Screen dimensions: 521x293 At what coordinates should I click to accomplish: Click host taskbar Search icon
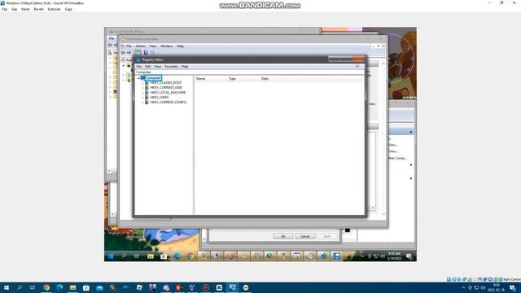pyautogui.click(x=20, y=287)
